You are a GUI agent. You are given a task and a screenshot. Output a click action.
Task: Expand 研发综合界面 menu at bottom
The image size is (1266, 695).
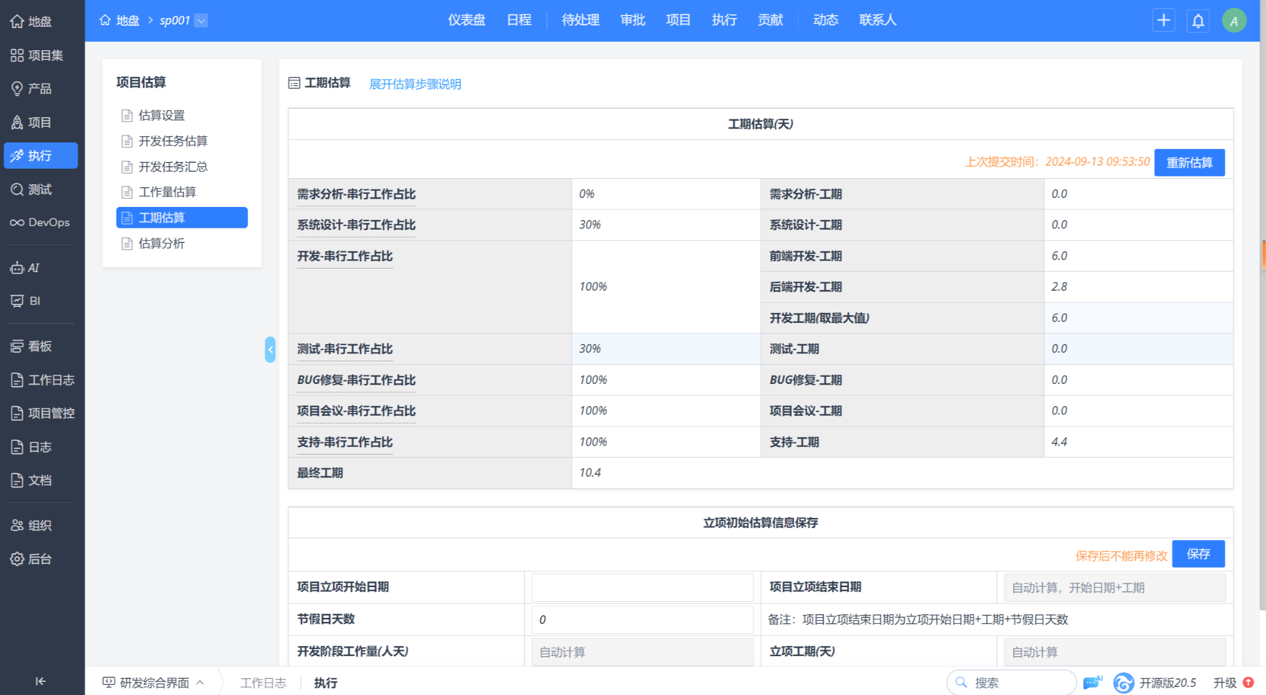point(154,682)
